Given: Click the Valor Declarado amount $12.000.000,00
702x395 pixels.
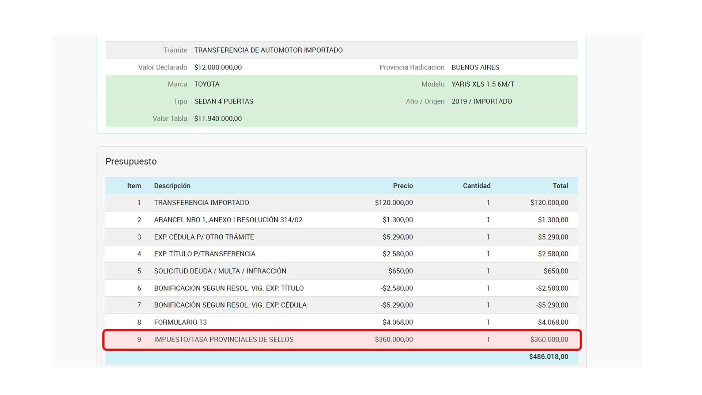Looking at the screenshot, I should point(218,67).
